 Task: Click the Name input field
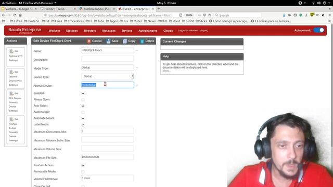[x=108, y=50]
